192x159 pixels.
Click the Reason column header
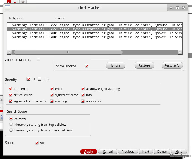pyautogui.click(x=60, y=18)
